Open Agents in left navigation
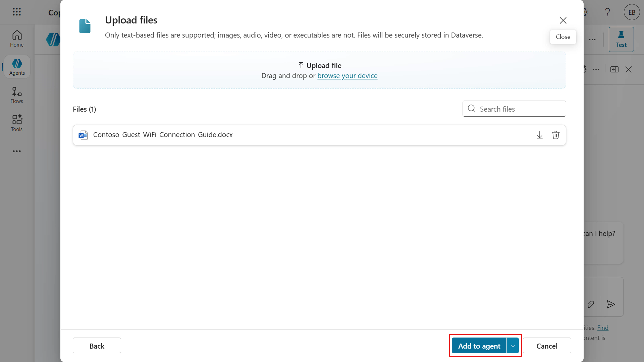The width and height of the screenshot is (644, 362). (x=17, y=67)
